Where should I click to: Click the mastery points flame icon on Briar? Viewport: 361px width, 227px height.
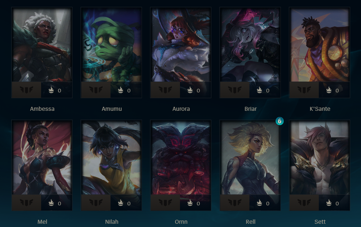[x=259, y=90]
